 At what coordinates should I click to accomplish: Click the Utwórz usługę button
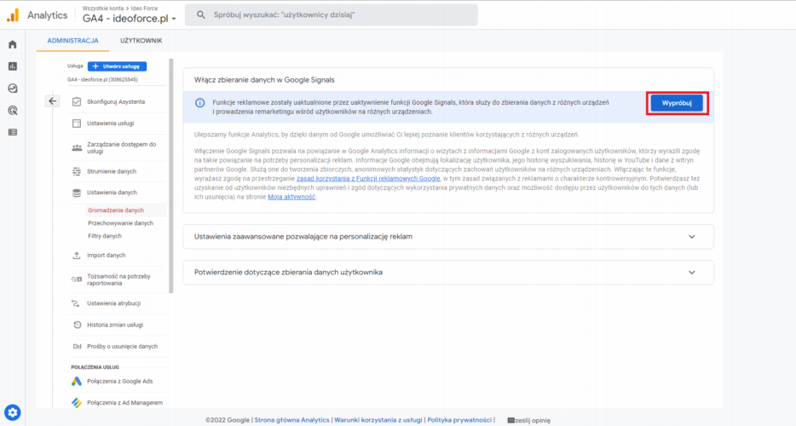tap(118, 66)
